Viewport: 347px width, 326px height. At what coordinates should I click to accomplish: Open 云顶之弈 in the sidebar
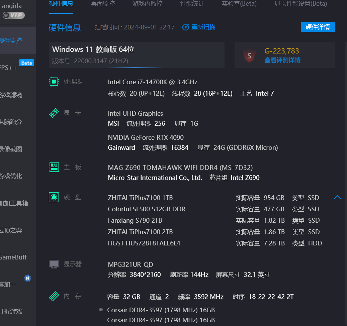point(11,230)
